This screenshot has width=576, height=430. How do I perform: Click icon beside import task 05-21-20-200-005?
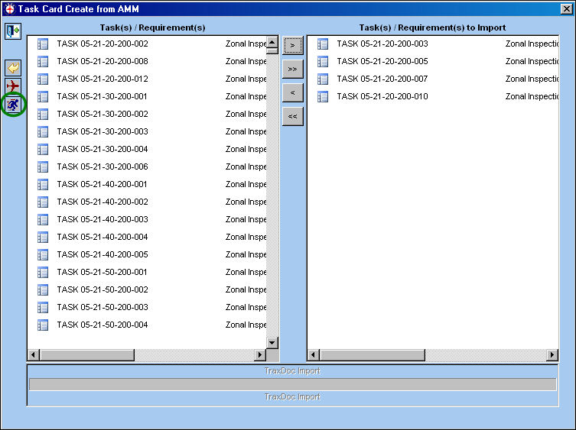323,62
